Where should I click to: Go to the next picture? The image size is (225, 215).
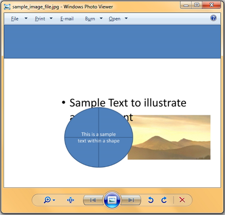pyautogui.click(x=131, y=200)
